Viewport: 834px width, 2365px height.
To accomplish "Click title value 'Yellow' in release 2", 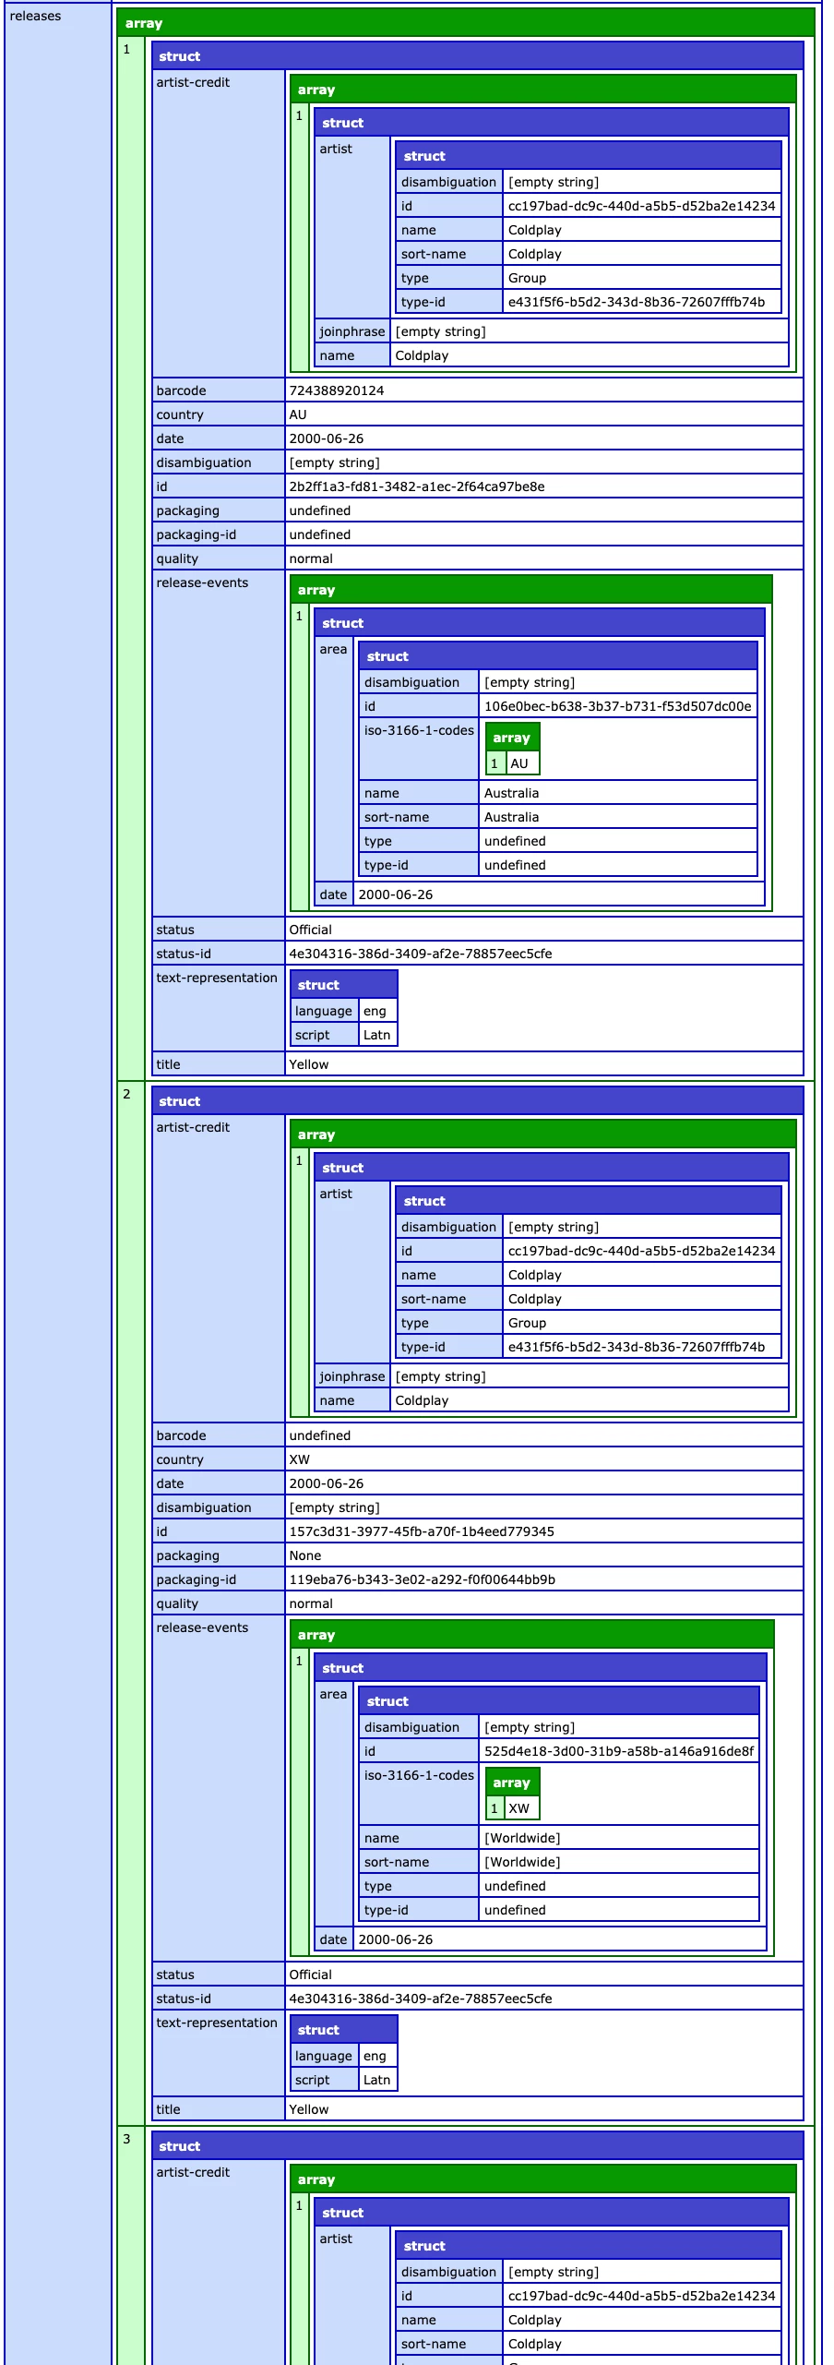I will [x=309, y=2109].
